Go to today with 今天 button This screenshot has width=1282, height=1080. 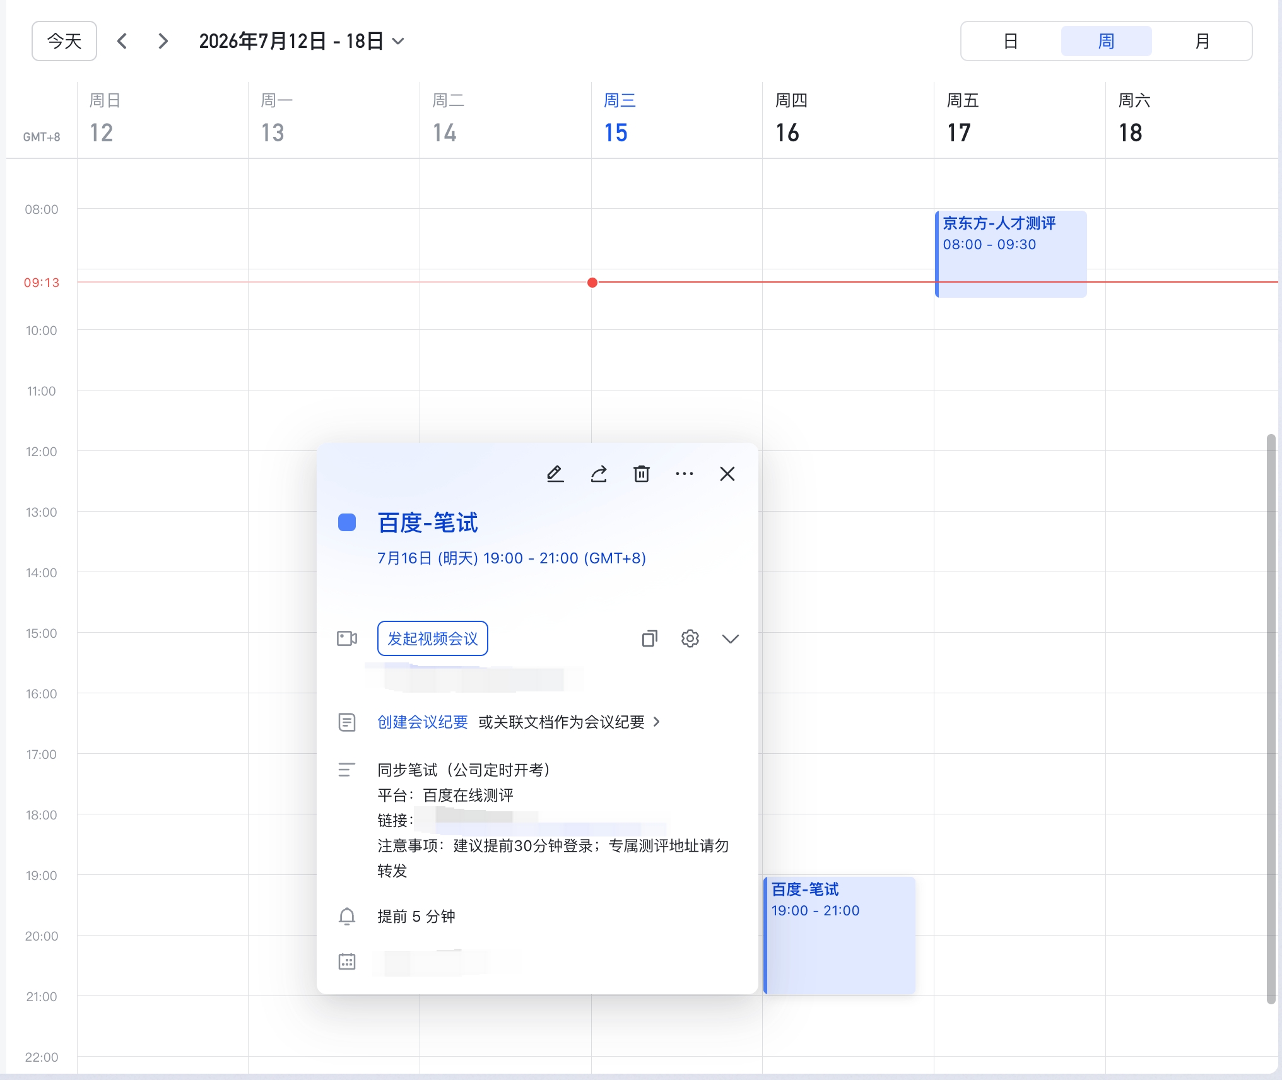[x=64, y=41]
